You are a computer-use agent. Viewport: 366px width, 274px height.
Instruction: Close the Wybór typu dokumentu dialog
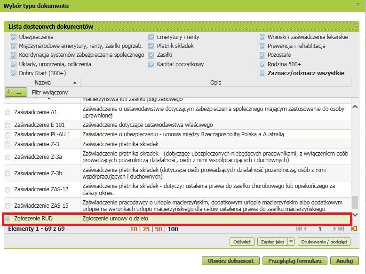358,4
